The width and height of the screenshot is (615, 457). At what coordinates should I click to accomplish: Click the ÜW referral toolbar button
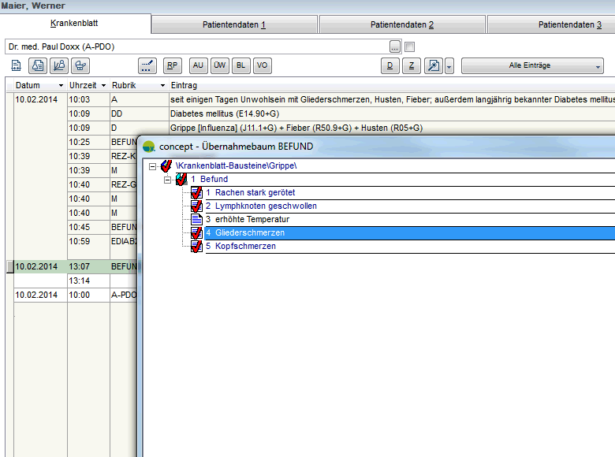[x=220, y=65]
